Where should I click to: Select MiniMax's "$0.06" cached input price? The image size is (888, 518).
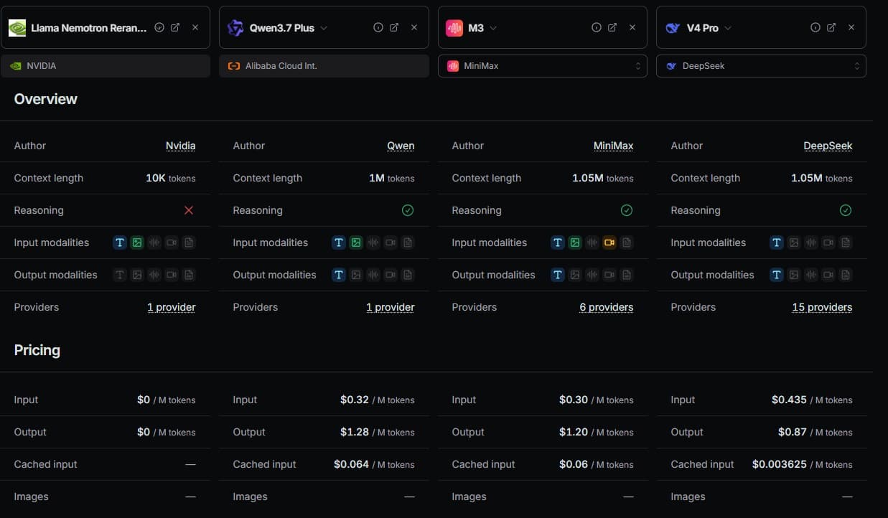(x=574, y=464)
